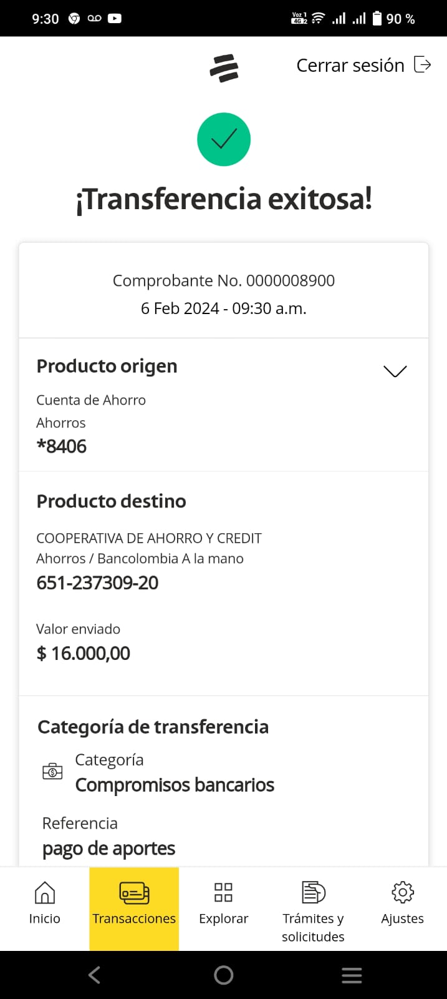
Task: Tap the pago de aportes reference
Action: (x=108, y=849)
